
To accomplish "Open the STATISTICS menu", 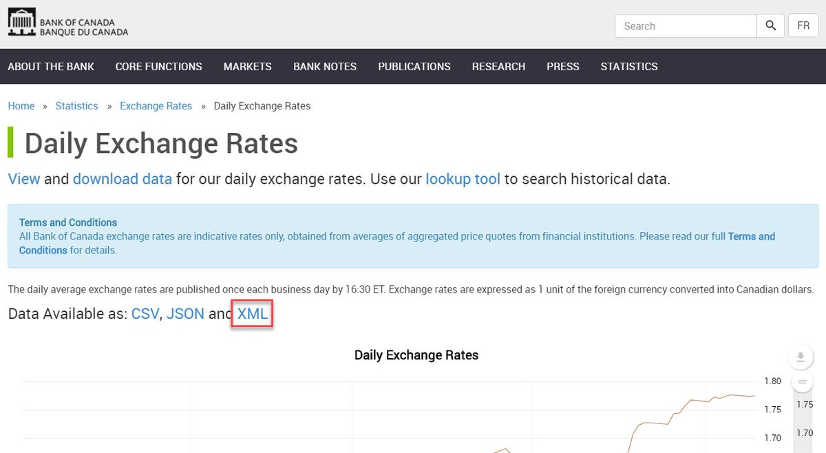I will [x=628, y=66].
